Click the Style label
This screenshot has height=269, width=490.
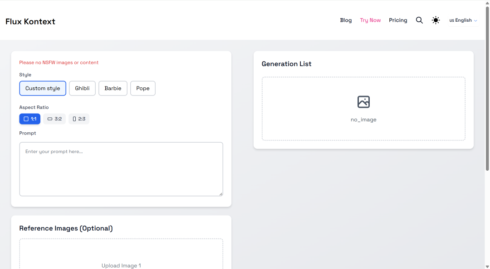point(25,75)
